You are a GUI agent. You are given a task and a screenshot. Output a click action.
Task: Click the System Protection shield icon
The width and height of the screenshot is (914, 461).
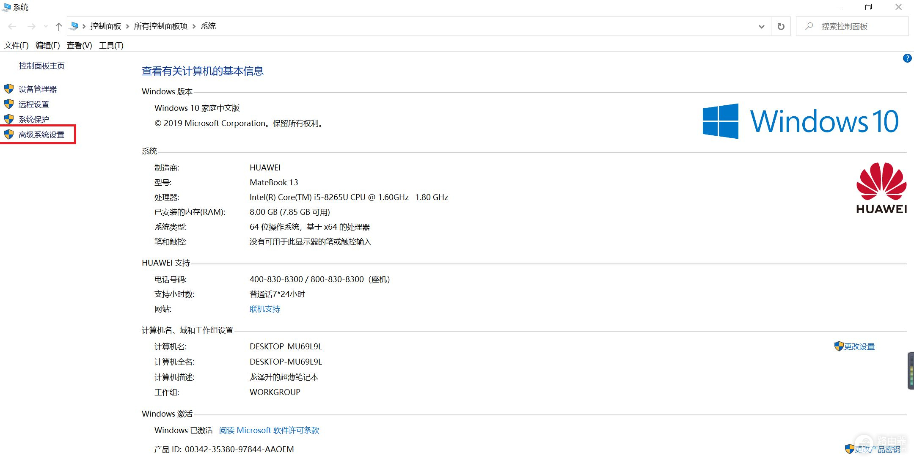point(9,119)
